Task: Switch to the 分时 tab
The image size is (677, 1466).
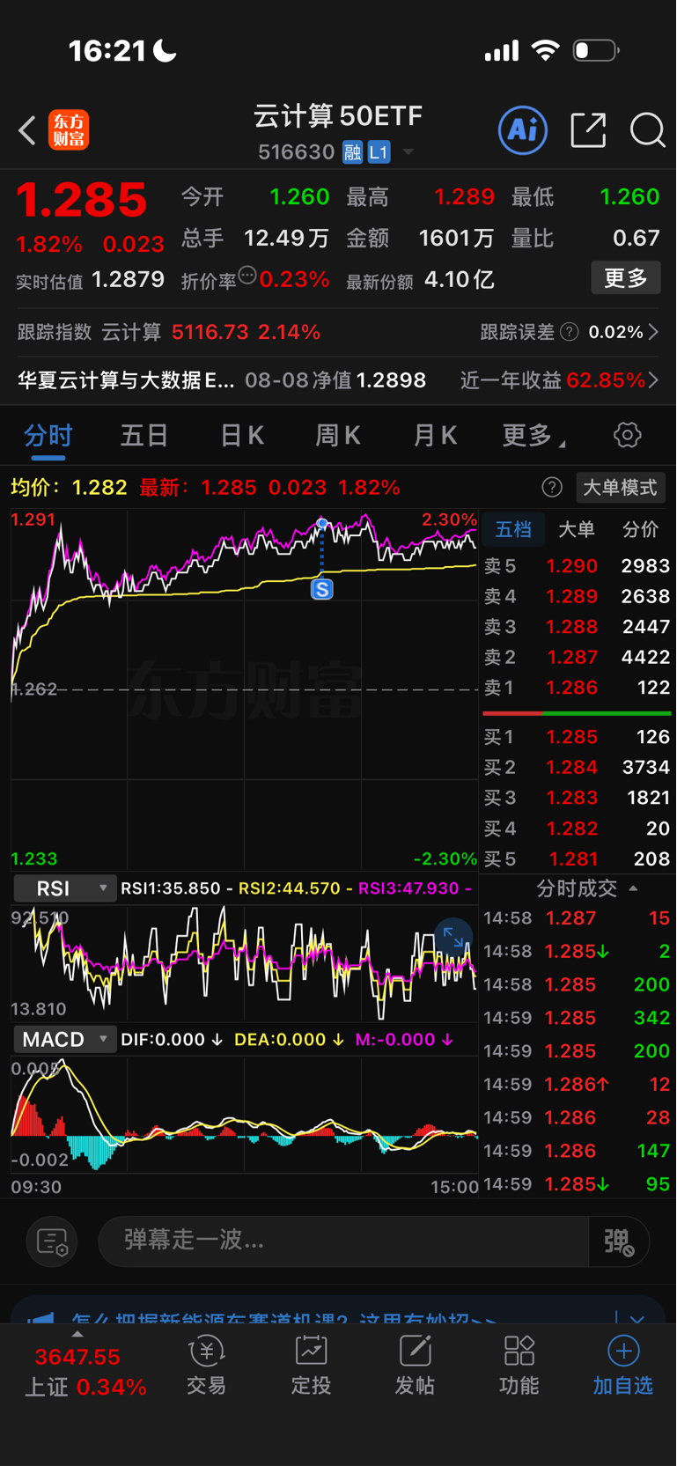Action: (48, 435)
